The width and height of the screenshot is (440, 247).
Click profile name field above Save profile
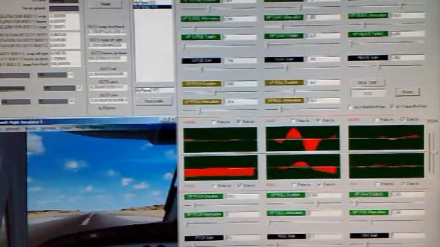[x=155, y=90]
